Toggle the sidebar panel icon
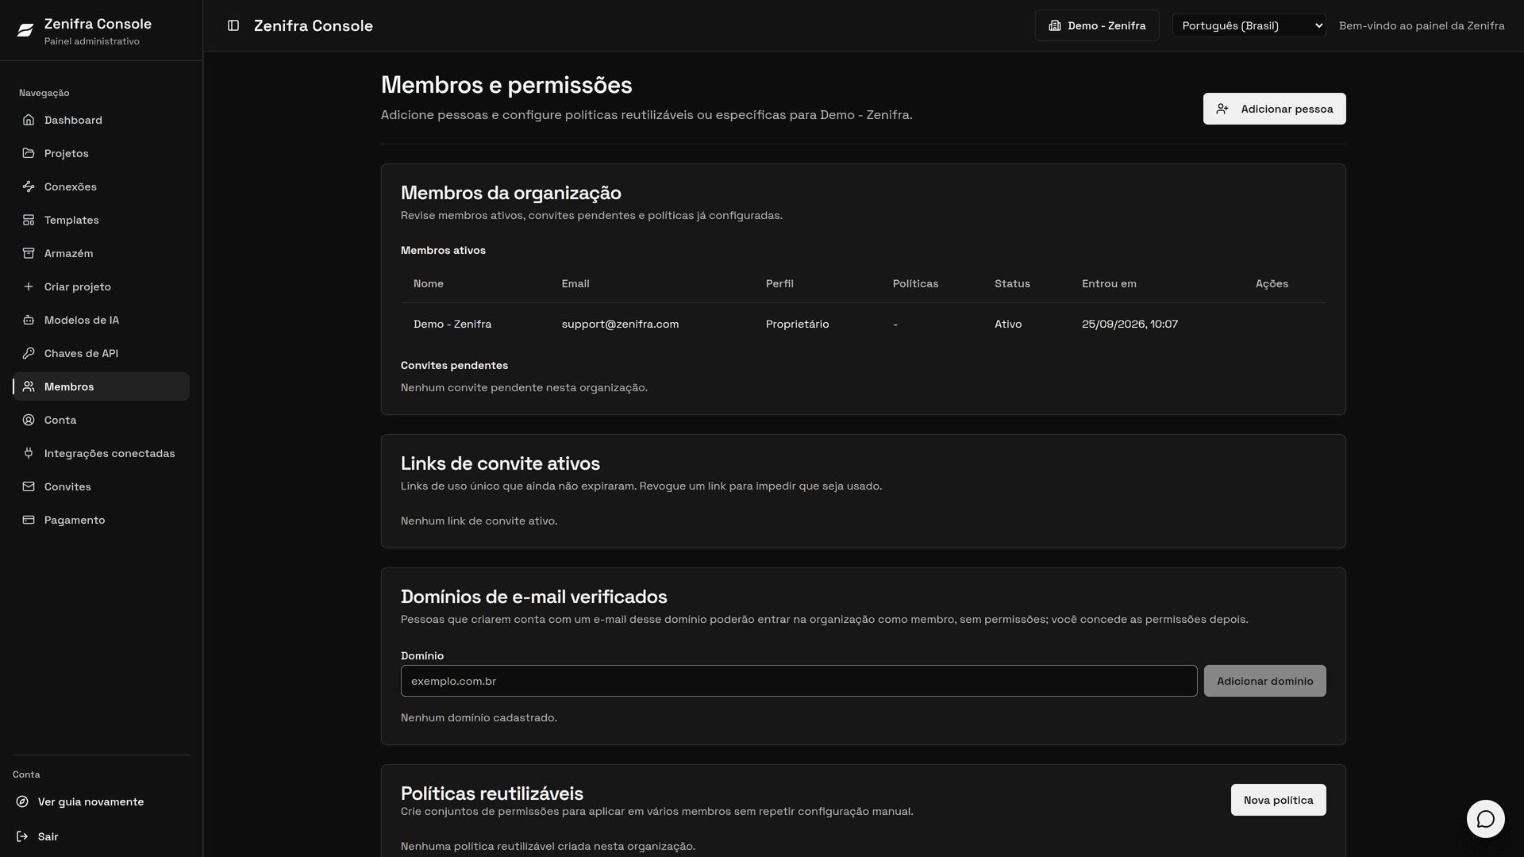The height and width of the screenshot is (857, 1524). point(233,25)
